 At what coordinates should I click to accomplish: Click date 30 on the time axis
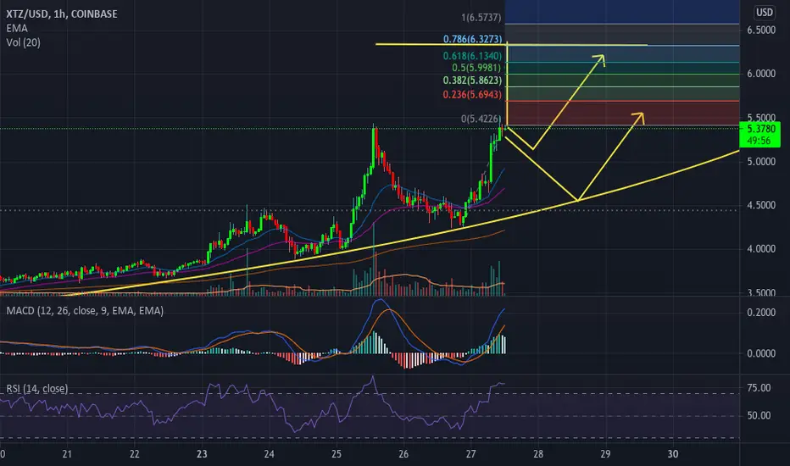[x=673, y=454]
